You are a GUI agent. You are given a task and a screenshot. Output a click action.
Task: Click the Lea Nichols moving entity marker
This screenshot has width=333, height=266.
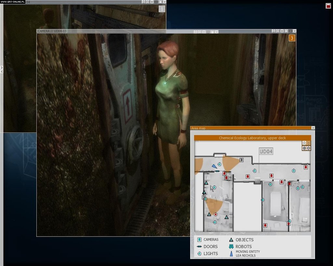pos(214,166)
